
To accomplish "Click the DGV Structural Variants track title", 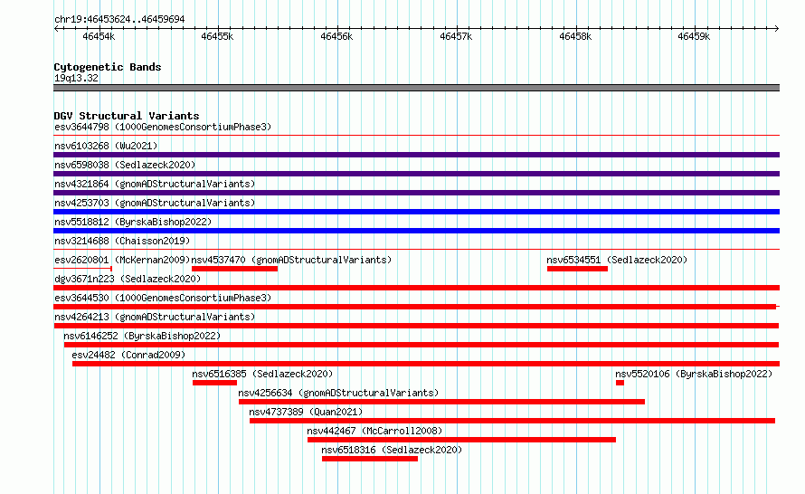I will [127, 116].
